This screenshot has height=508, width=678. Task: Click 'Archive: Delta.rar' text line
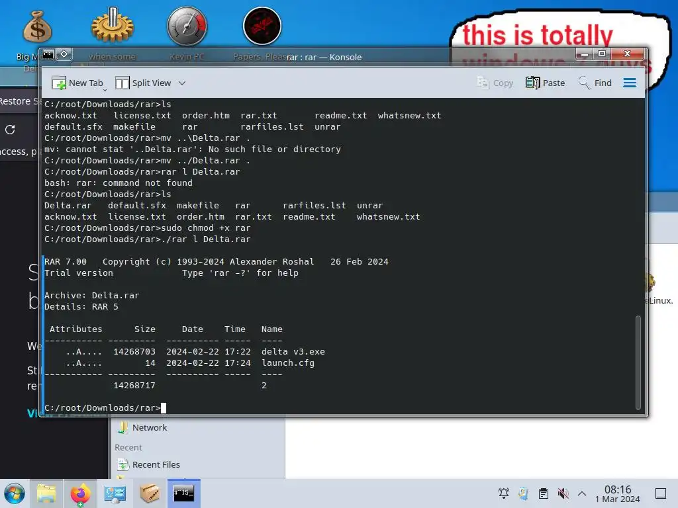pos(91,296)
